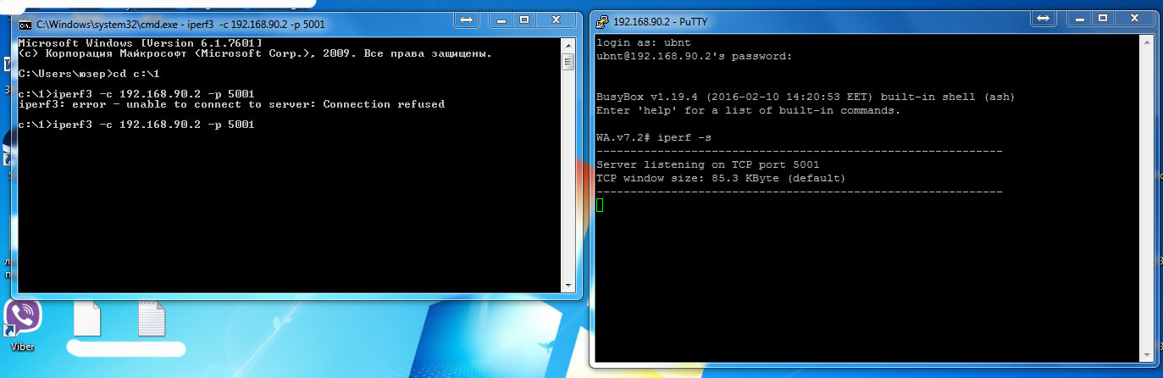Click the cmd scrollbar up arrow

tap(568, 44)
